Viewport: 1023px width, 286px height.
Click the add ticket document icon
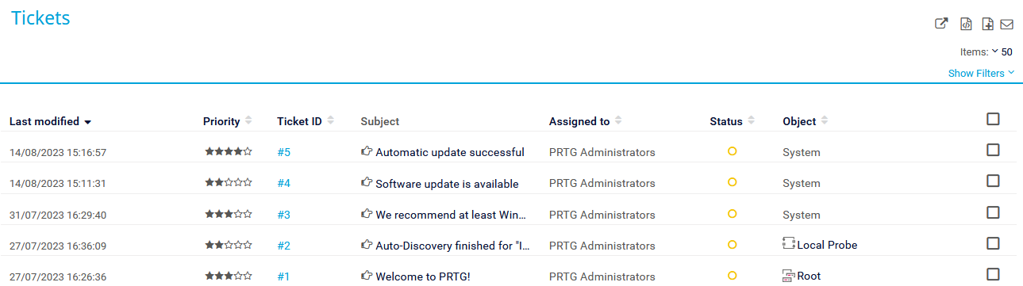[987, 24]
